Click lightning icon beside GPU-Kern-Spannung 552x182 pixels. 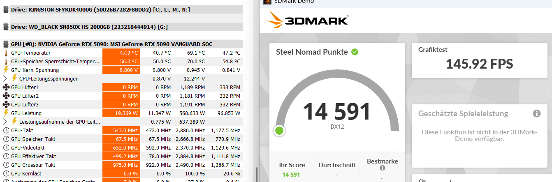click(x=6, y=70)
